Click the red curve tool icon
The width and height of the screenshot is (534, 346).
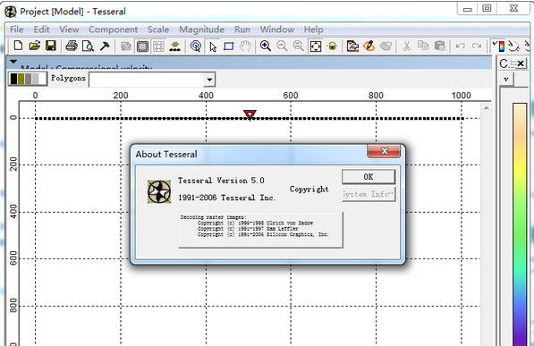514,46
